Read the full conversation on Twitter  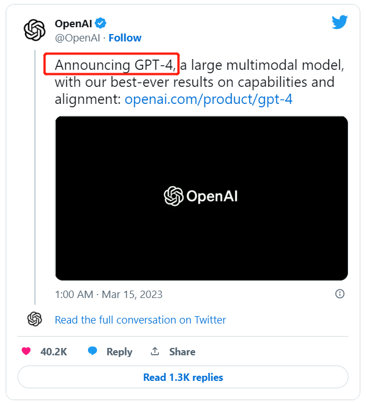coord(140,320)
